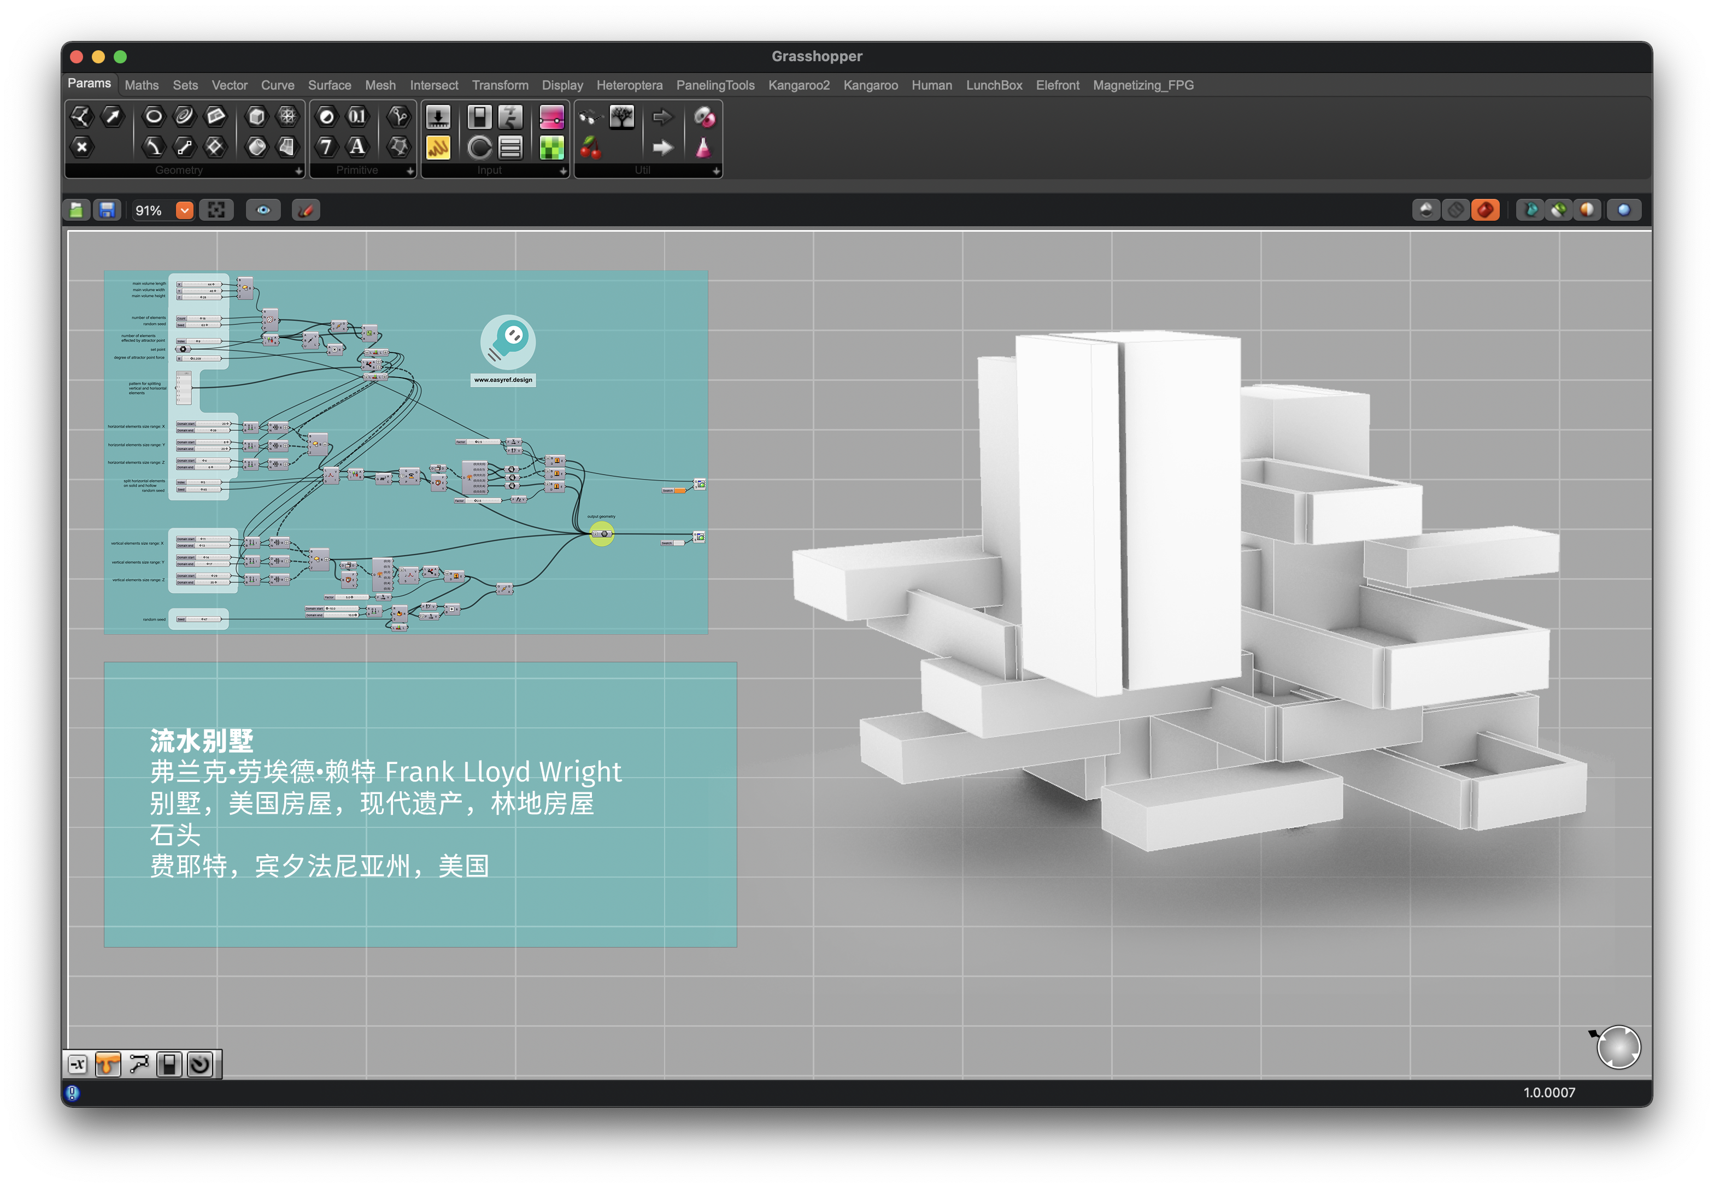Click the yellow output geometry node
This screenshot has width=1714, height=1188.
pyautogui.click(x=602, y=534)
